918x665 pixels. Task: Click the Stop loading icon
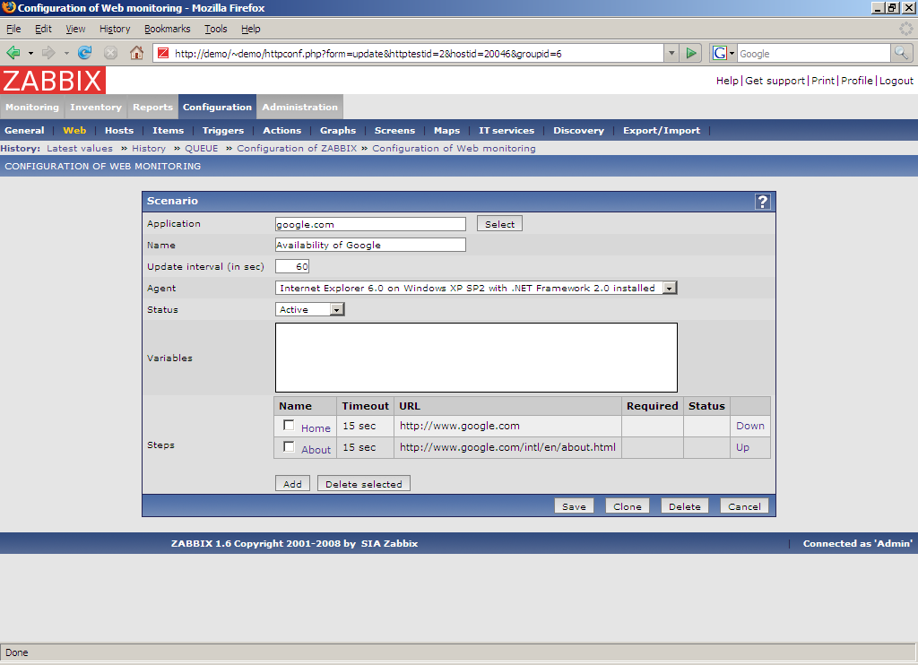110,53
